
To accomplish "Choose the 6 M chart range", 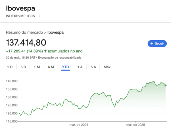I will coord(51,67).
